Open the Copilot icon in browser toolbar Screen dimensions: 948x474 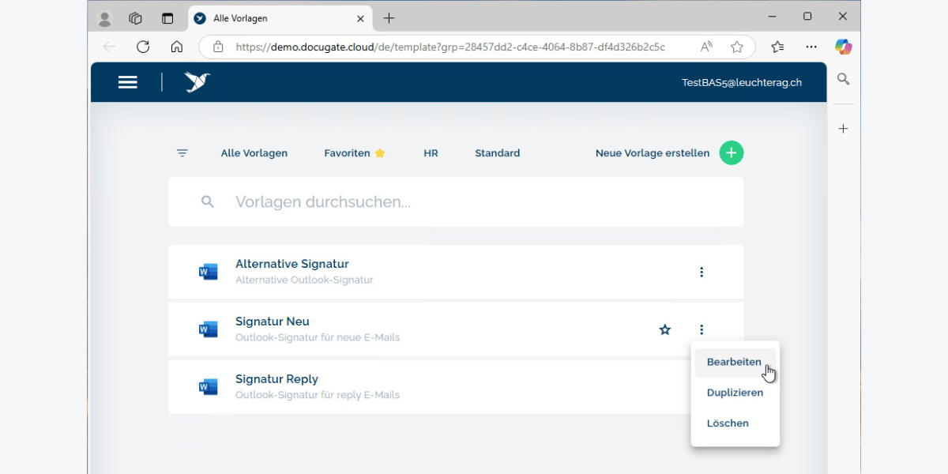[843, 47]
